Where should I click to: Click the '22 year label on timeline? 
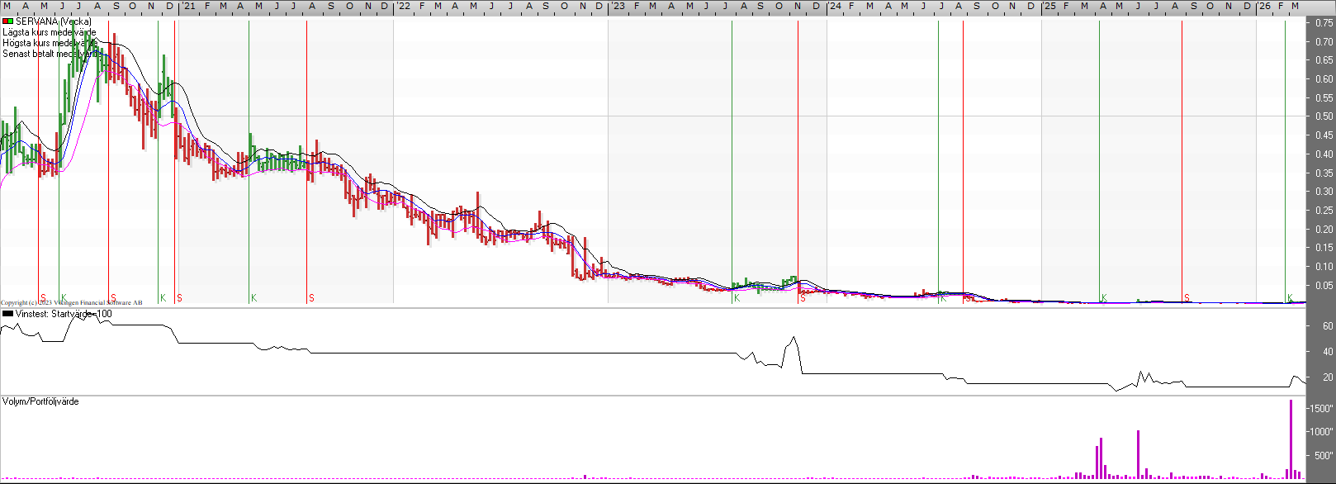click(402, 7)
